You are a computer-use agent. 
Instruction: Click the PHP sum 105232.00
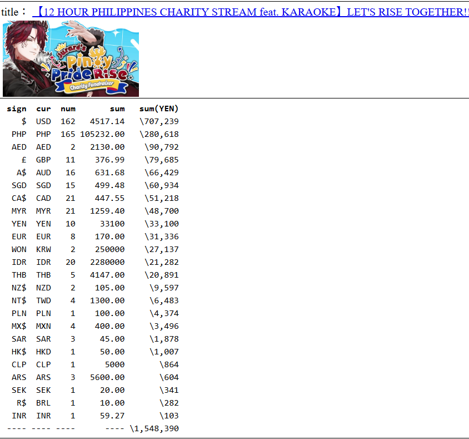coord(102,134)
